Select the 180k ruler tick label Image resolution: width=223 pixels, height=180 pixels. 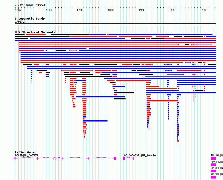111,10
